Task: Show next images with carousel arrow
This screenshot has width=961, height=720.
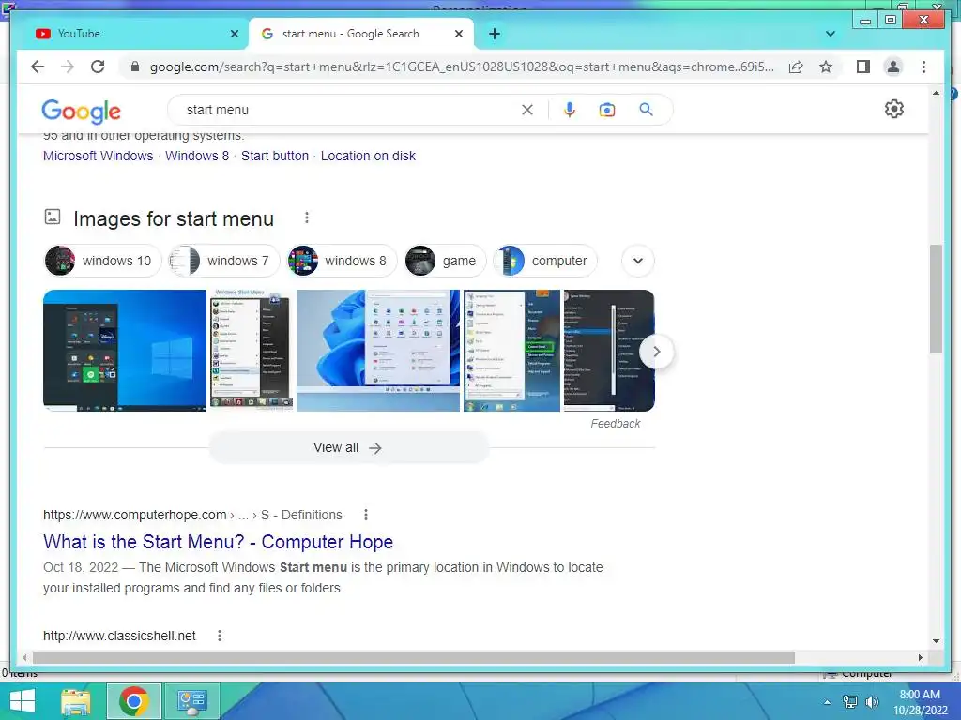Action: point(656,352)
